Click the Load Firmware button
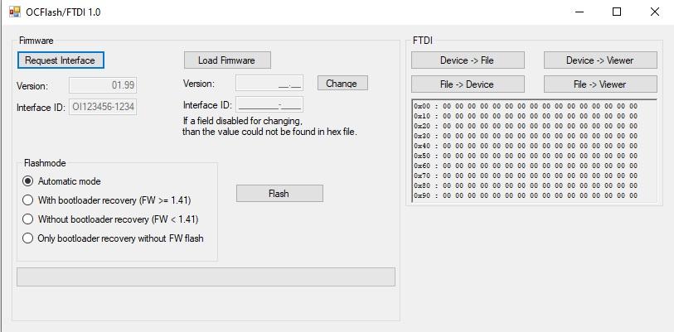This screenshot has width=674, height=332. tap(226, 60)
